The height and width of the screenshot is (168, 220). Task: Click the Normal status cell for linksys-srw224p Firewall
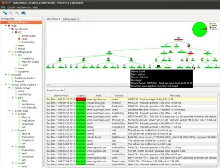pos(81,103)
